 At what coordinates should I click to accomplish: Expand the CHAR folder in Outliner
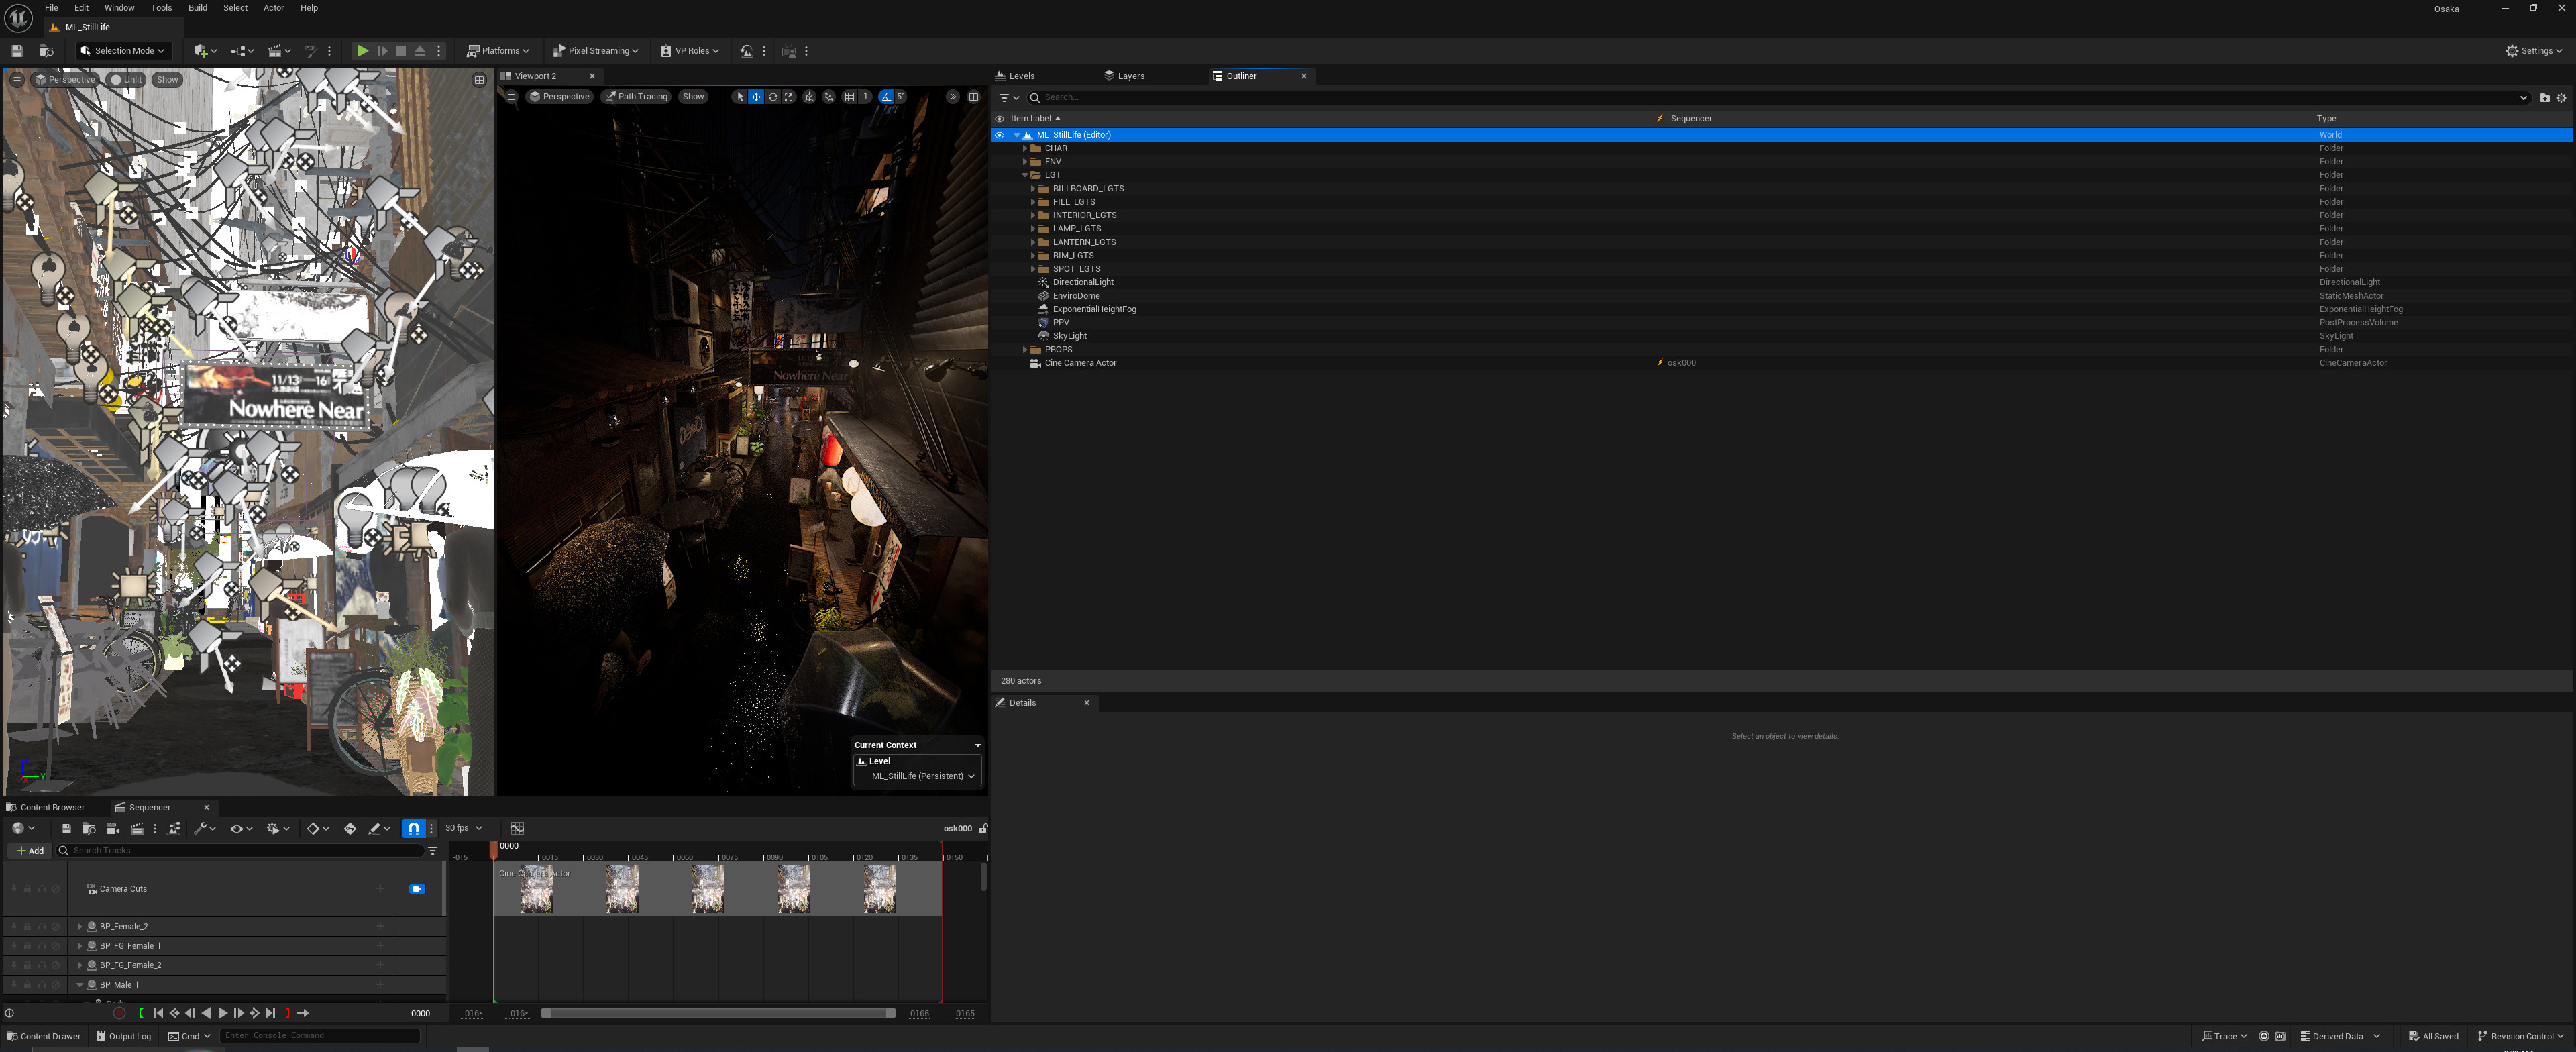click(1025, 148)
